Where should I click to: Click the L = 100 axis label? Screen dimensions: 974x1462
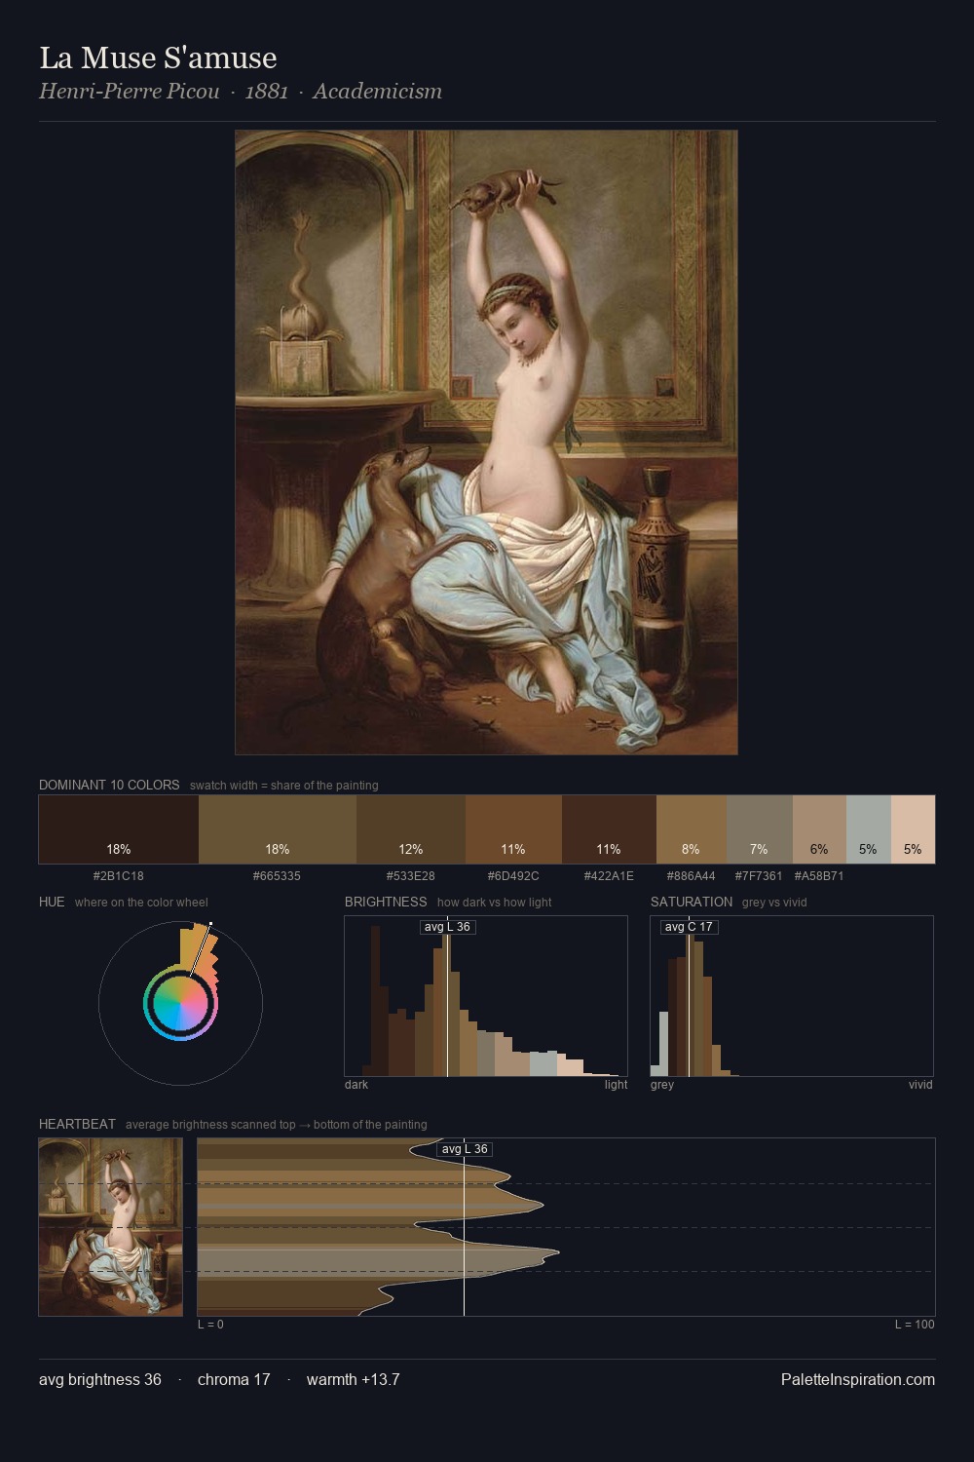(x=915, y=1324)
